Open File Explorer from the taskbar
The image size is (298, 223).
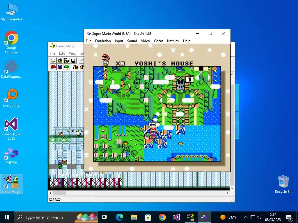134,217
